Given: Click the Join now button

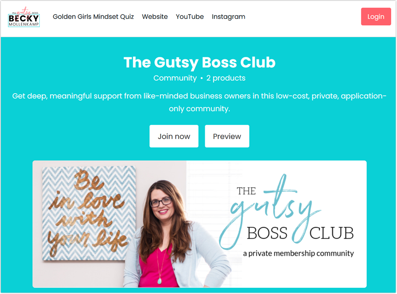Looking at the screenshot, I should pyautogui.click(x=174, y=136).
